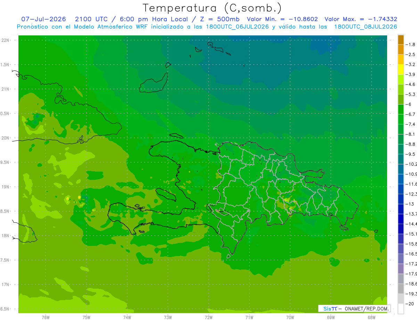Click the '9.5N' latitude label

(x=5, y=162)
